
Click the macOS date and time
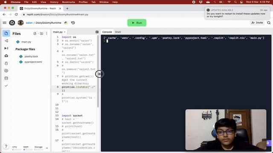[x=258, y=2]
